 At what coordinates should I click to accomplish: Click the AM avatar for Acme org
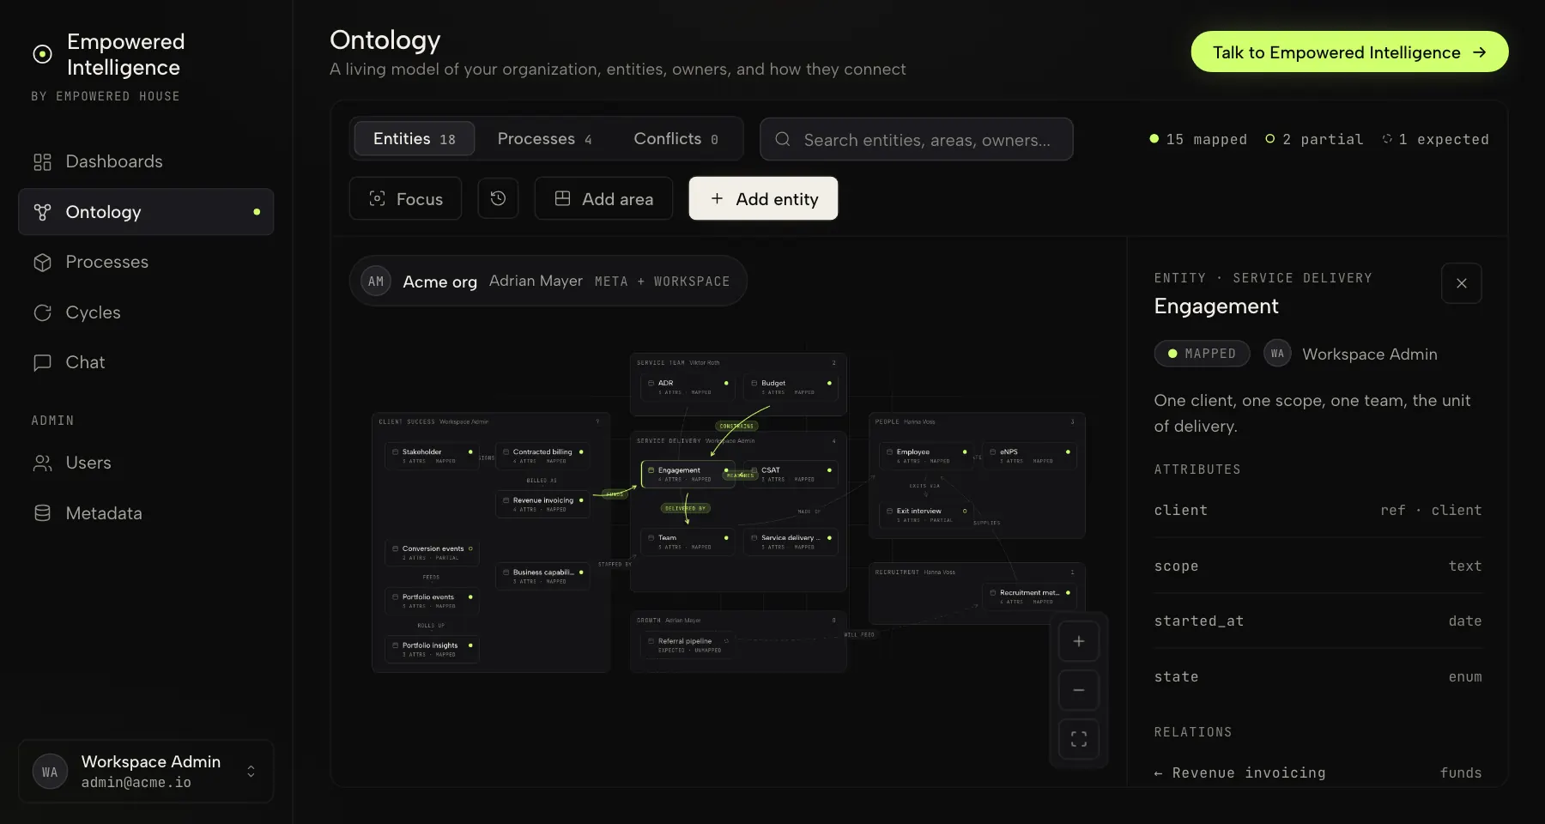[x=376, y=281]
